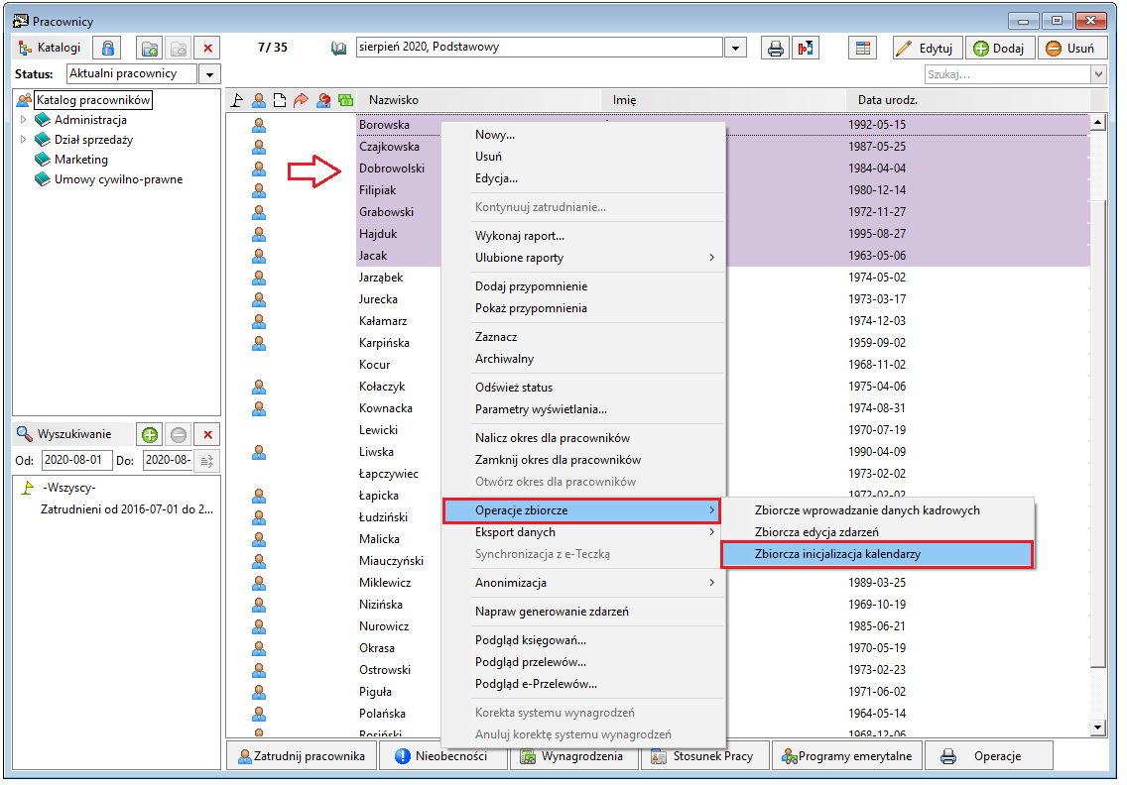Choose Nowy... in the context menu
Viewport: 1127px width, 785px height.
pyautogui.click(x=582, y=135)
